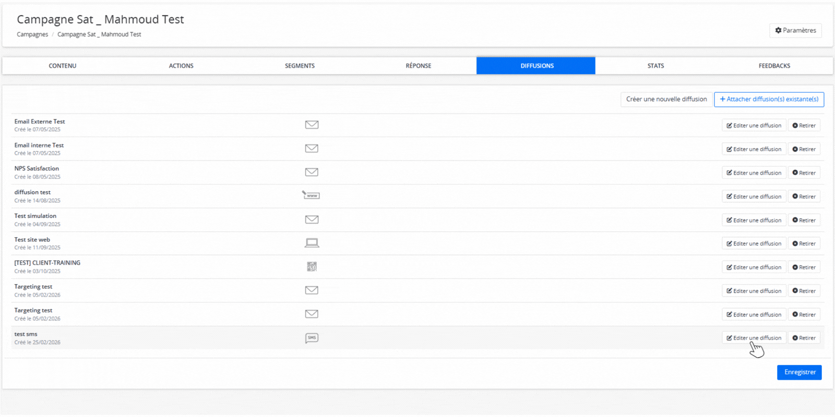Click Attacher diffusion(s) existante(s) button
Viewport: 835px width, 417px height.
(x=769, y=99)
